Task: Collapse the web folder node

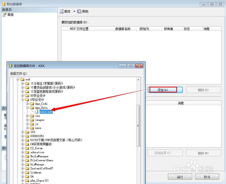Action: coord(18,79)
